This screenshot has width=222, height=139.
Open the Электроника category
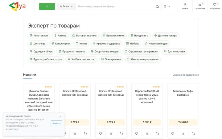(111, 59)
